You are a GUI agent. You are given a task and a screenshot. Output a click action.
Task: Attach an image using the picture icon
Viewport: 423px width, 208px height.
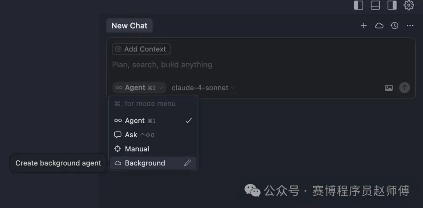tap(389, 88)
